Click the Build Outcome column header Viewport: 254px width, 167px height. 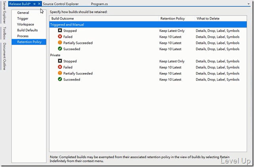104,19
